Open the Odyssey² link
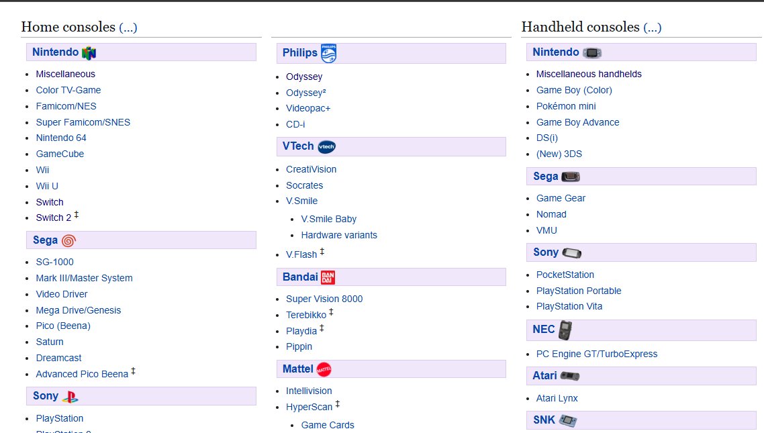764x433 pixels. pyautogui.click(x=306, y=93)
